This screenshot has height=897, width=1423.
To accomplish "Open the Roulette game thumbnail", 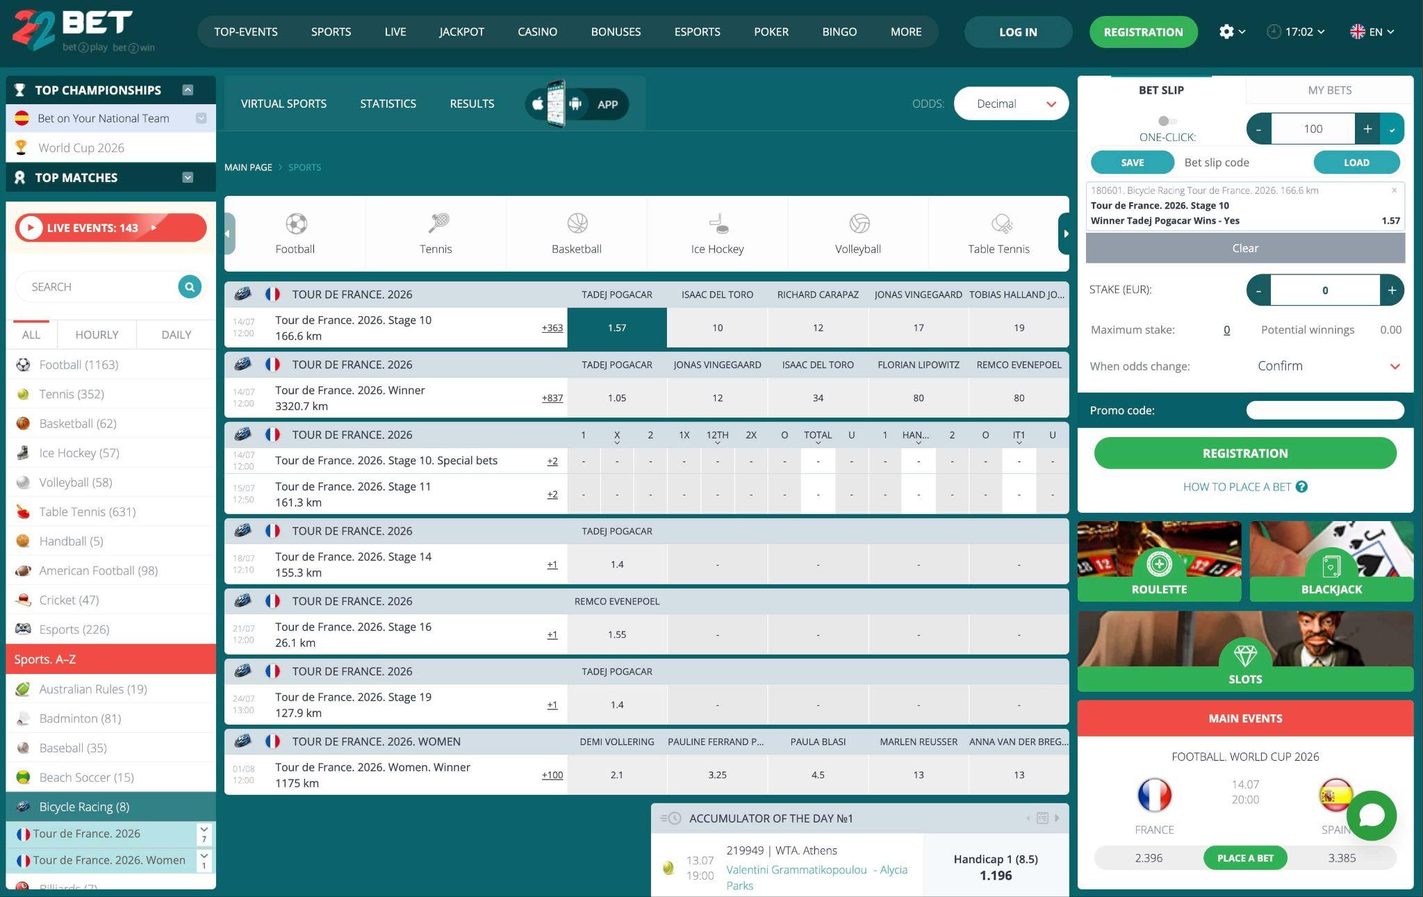I will click(x=1159, y=561).
